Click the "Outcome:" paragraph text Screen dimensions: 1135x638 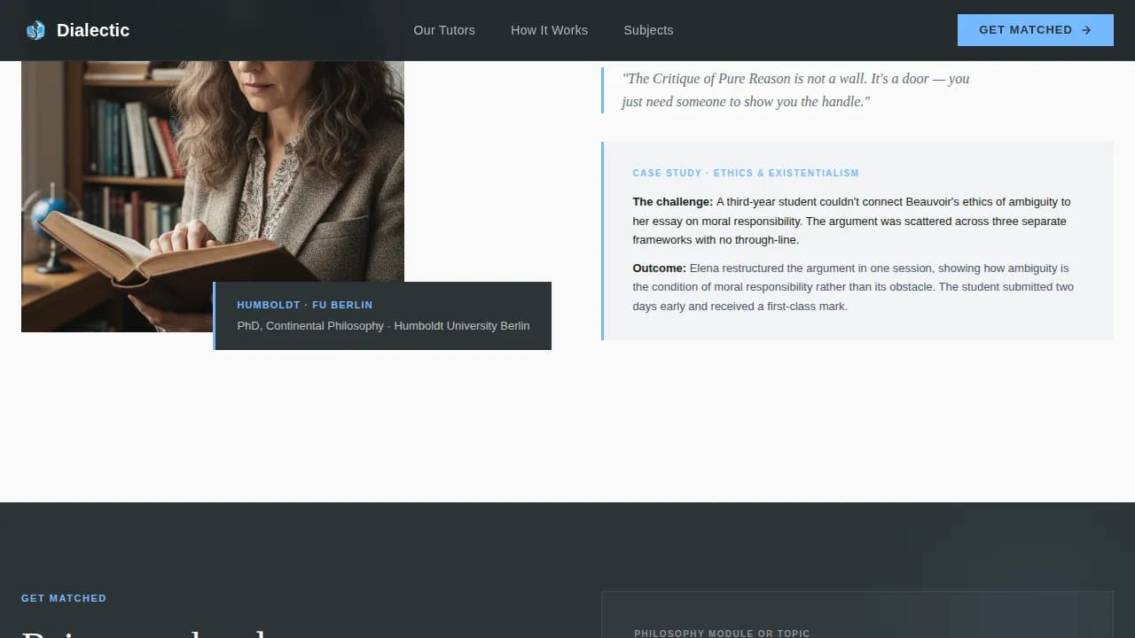tap(853, 287)
